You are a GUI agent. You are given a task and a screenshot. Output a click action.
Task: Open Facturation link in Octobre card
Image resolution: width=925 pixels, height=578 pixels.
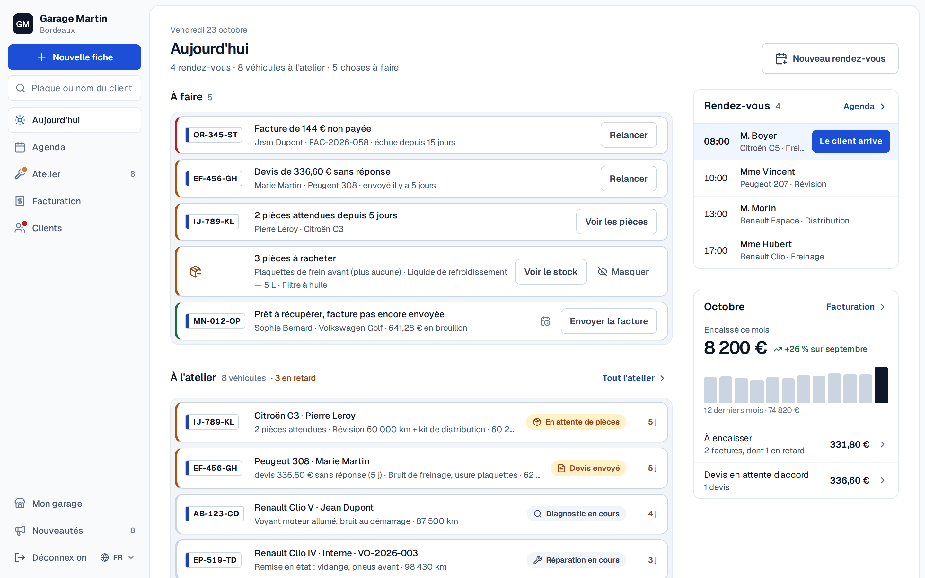click(x=855, y=307)
